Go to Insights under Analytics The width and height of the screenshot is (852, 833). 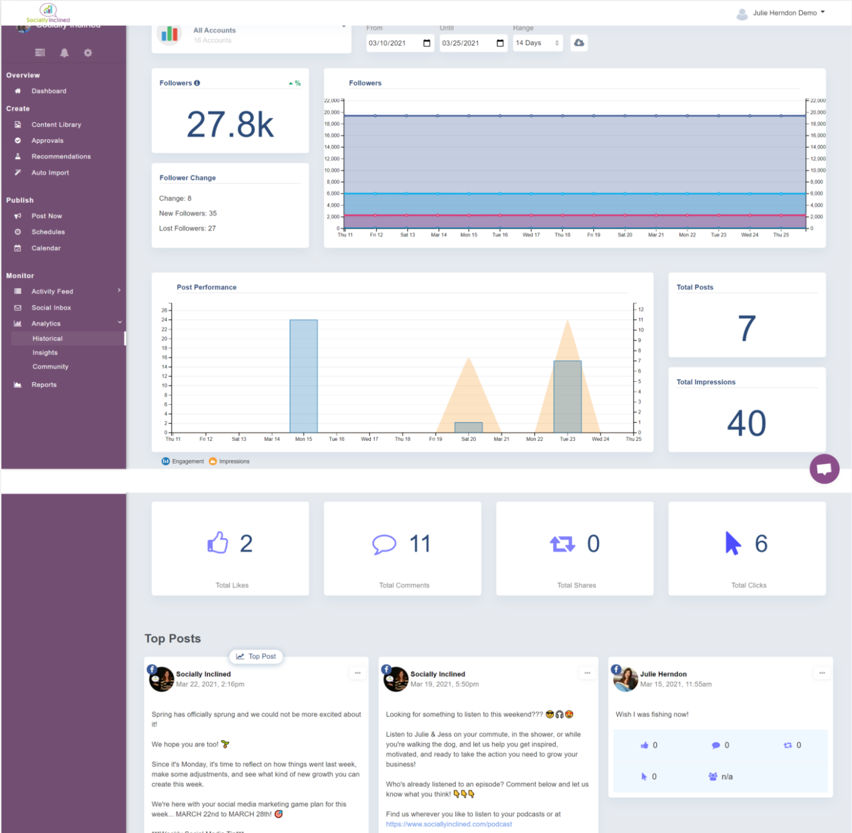tap(45, 353)
